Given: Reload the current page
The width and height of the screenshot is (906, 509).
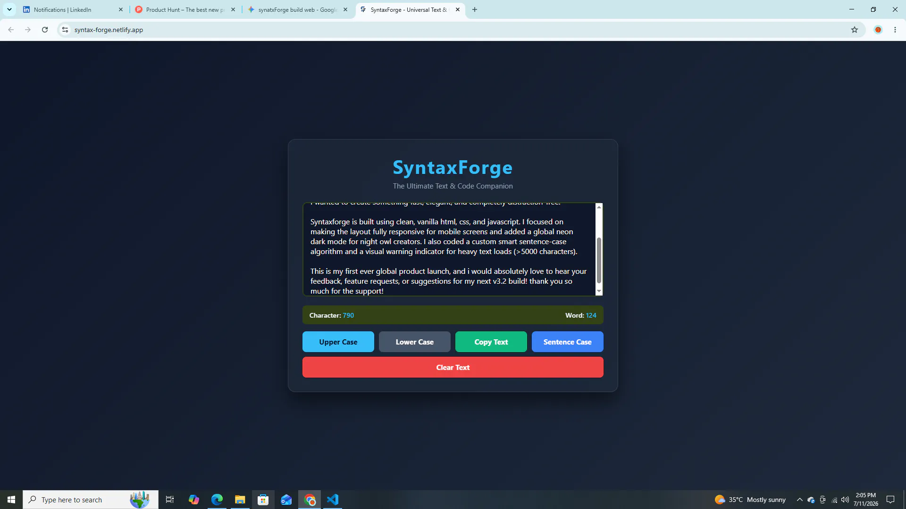Looking at the screenshot, I should (45, 30).
